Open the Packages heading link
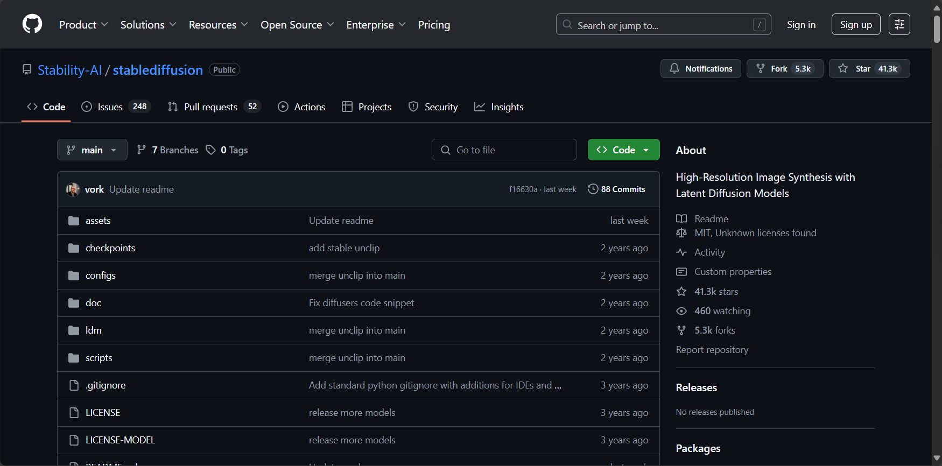This screenshot has height=466, width=942. pyautogui.click(x=698, y=448)
